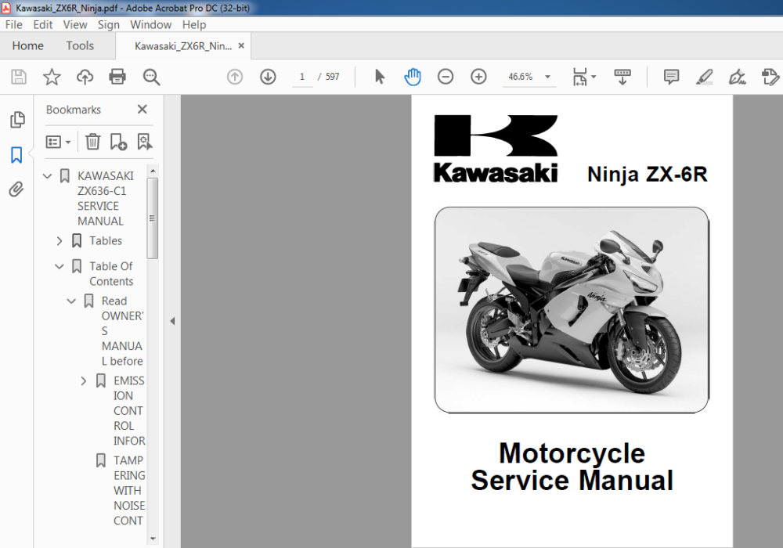
Task: Click the Save file icon
Action: pos(19,77)
